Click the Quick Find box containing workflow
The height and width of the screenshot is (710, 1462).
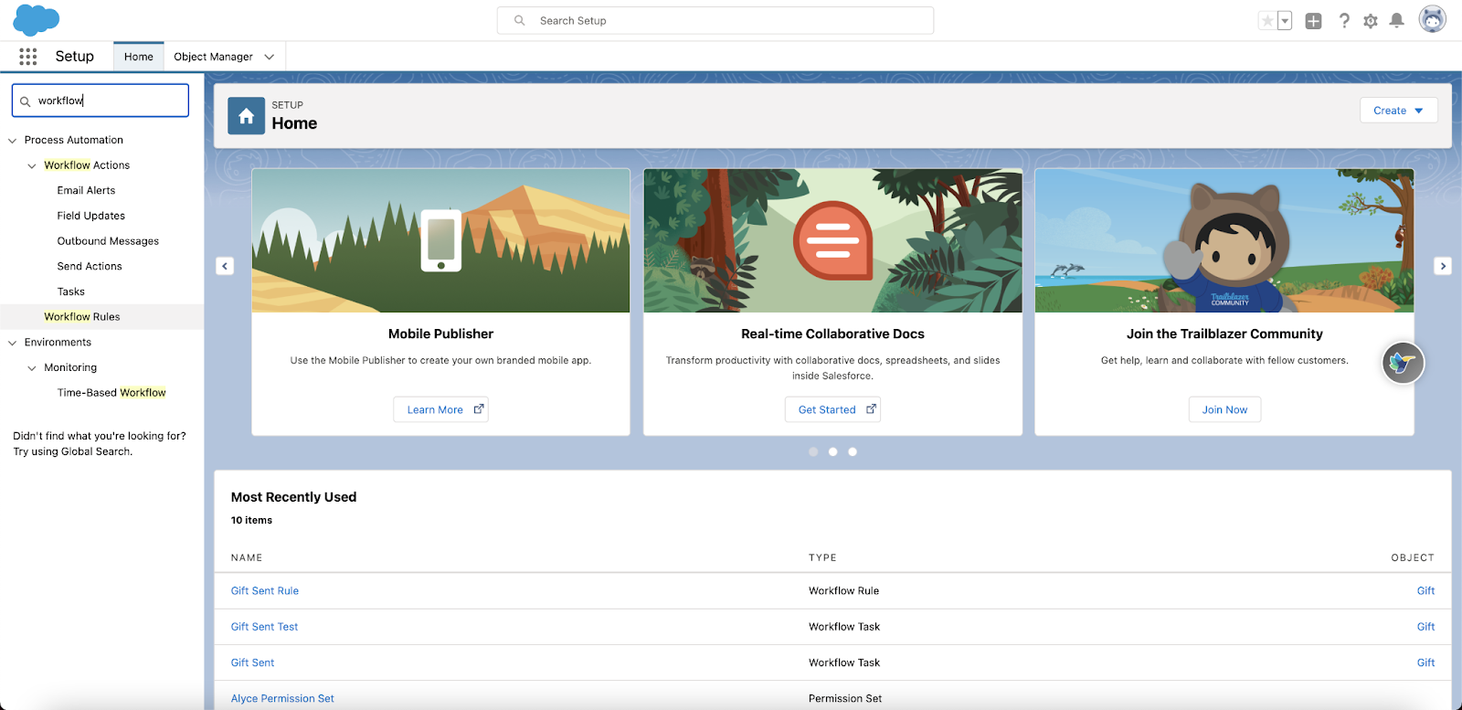(x=101, y=101)
